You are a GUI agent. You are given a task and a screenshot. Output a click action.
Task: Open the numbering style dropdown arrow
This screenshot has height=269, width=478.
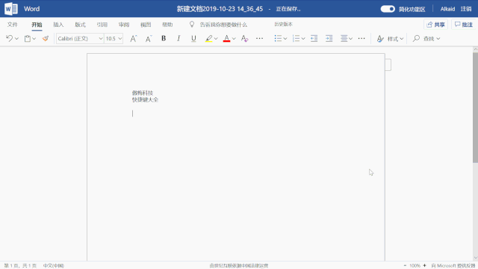[x=303, y=39]
